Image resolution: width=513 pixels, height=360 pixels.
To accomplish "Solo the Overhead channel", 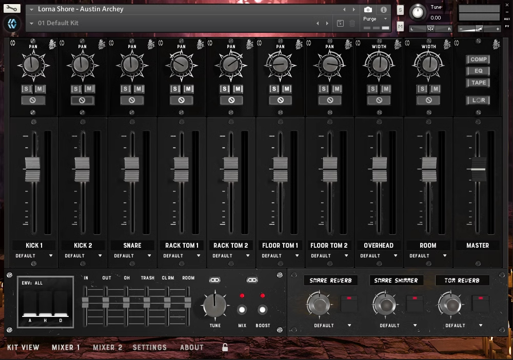I will point(372,89).
